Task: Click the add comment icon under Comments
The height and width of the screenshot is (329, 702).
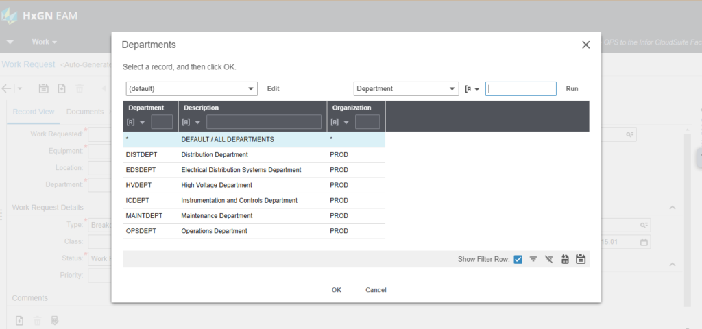Action: point(19,321)
